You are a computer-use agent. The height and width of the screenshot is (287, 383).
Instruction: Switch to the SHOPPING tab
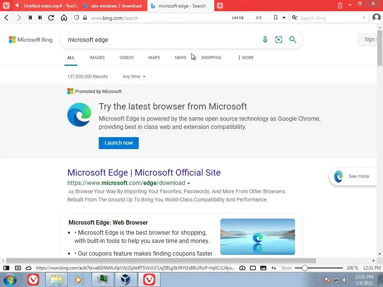211,58
